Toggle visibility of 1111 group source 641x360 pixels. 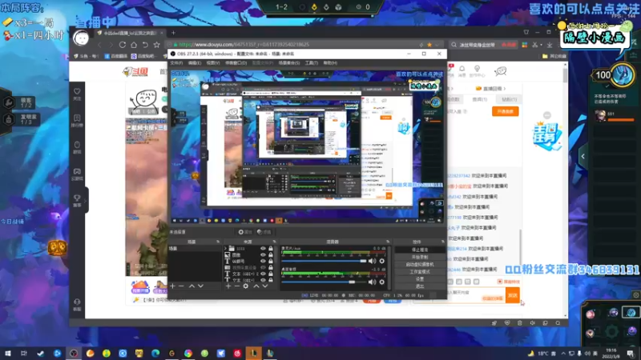point(263,249)
